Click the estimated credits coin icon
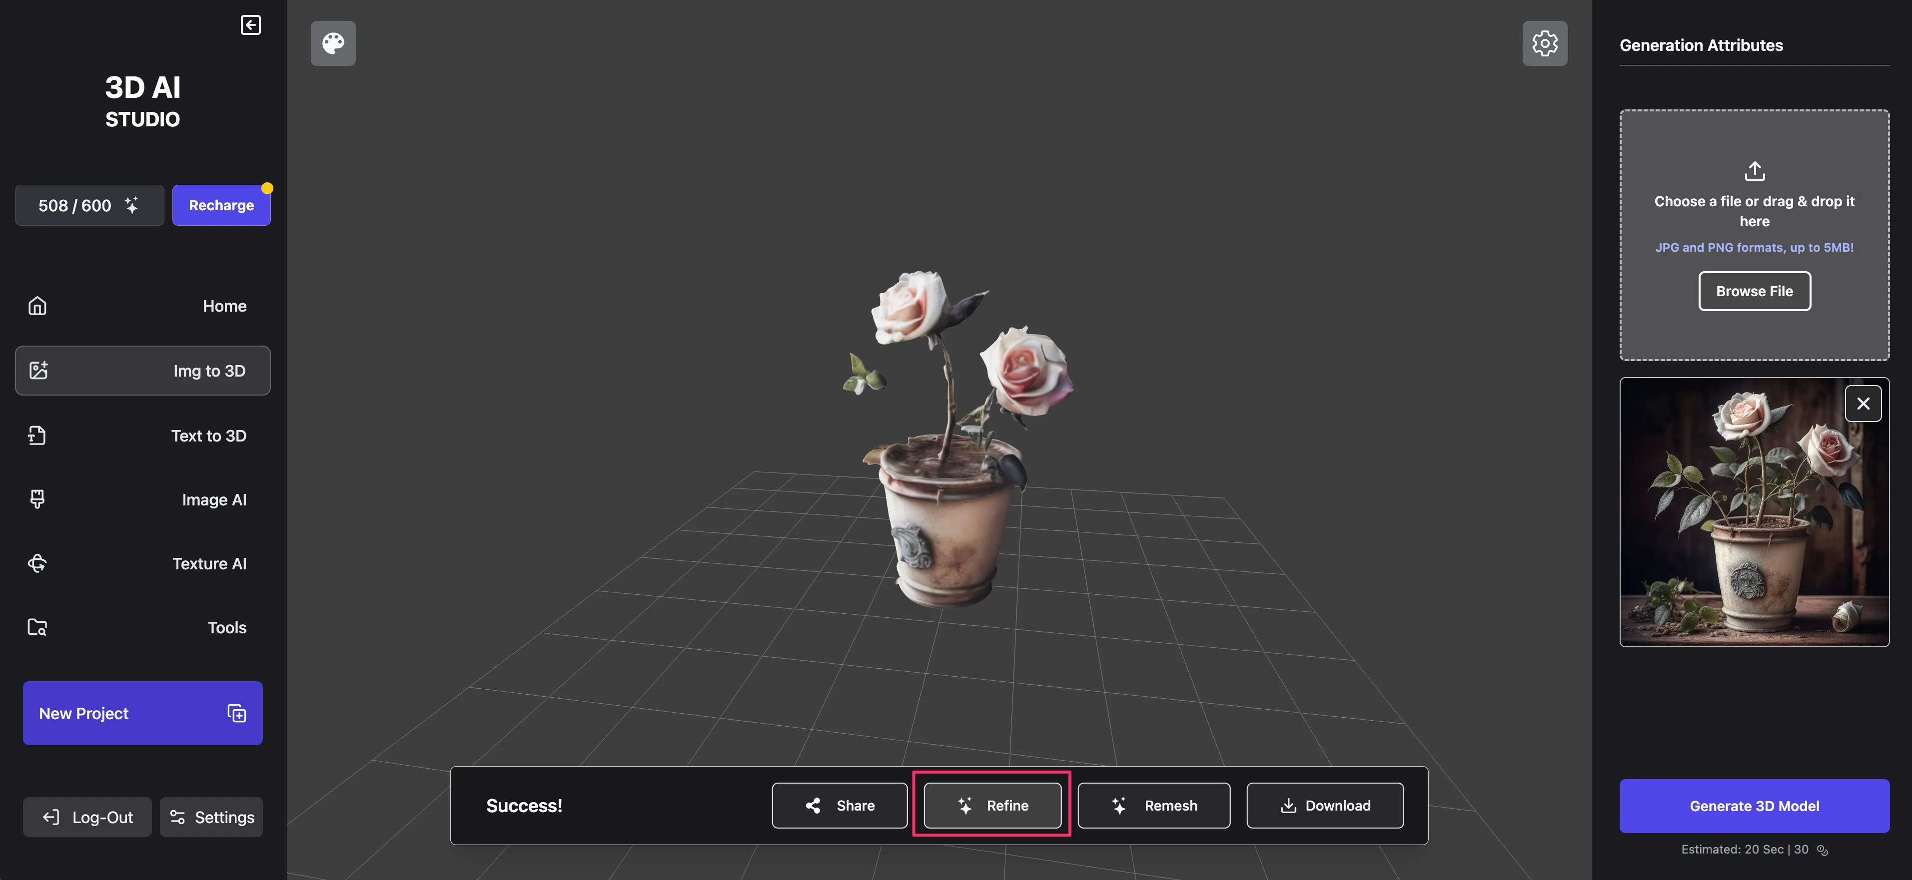 click(1822, 851)
